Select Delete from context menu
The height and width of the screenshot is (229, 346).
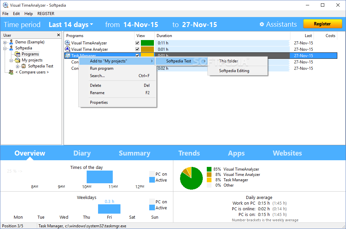coord(117,85)
